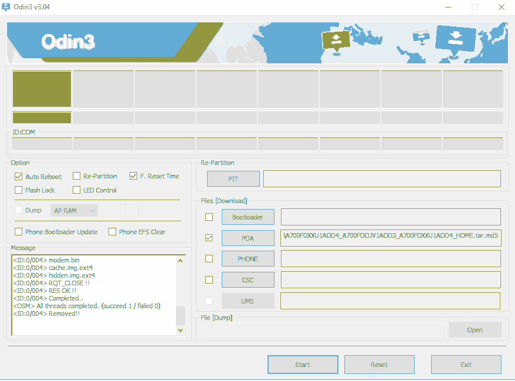Click the message log scroll down arrow
This screenshot has width=515, height=381.
click(x=180, y=331)
